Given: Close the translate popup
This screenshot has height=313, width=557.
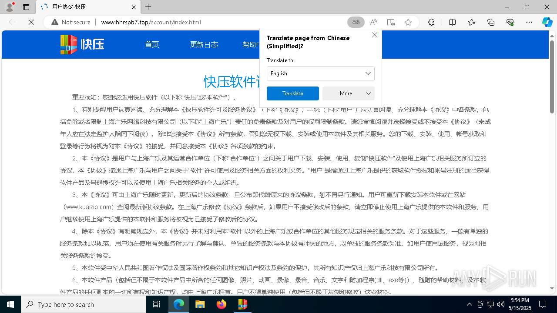Looking at the screenshot, I should [374, 35].
